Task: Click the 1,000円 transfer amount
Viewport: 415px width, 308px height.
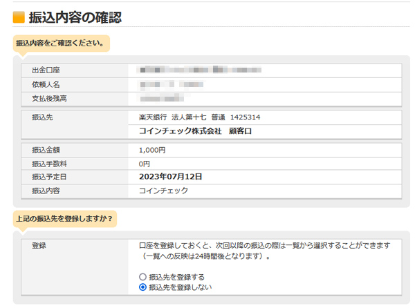Action: pos(152,150)
